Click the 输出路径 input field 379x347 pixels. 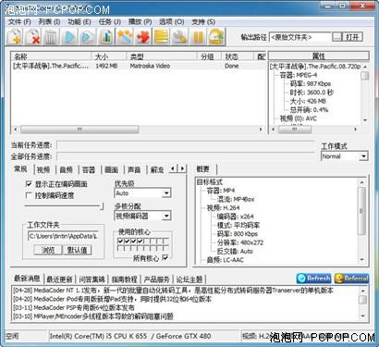click(x=300, y=37)
